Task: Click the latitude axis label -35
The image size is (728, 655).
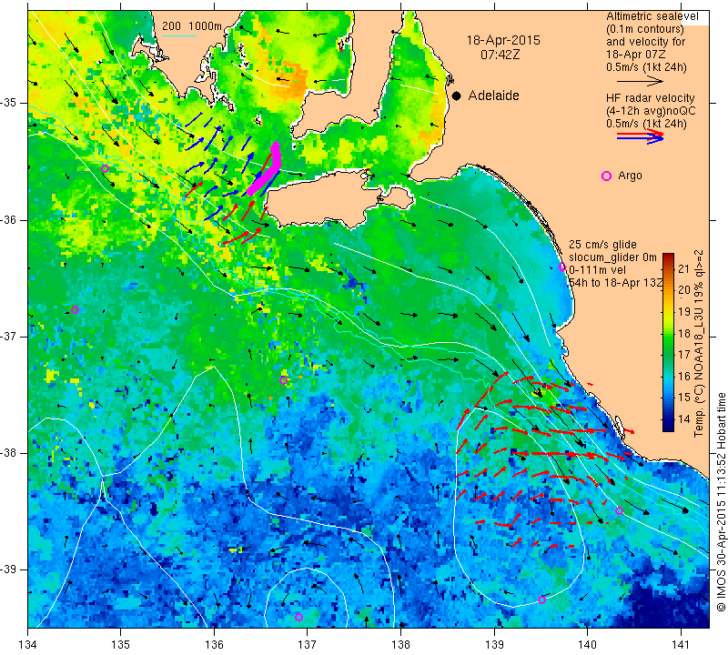Action: pos(9,103)
